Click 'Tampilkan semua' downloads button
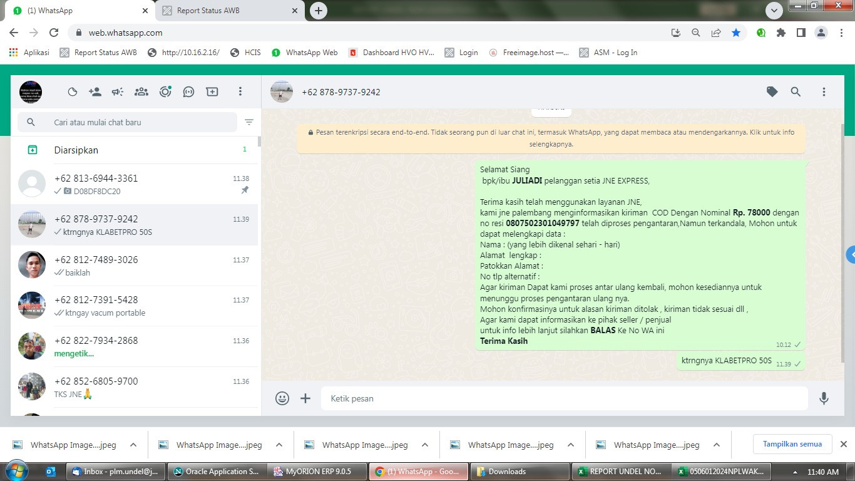The image size is (855, 481). tap(792, 444)
